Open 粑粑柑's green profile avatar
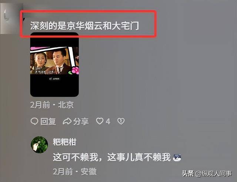 pyautogui.click(x=39, y=145)
